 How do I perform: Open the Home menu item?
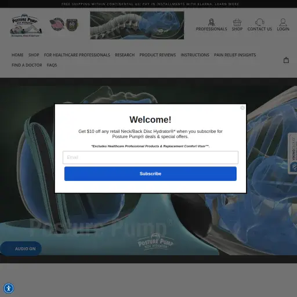(x=17, y=55)
